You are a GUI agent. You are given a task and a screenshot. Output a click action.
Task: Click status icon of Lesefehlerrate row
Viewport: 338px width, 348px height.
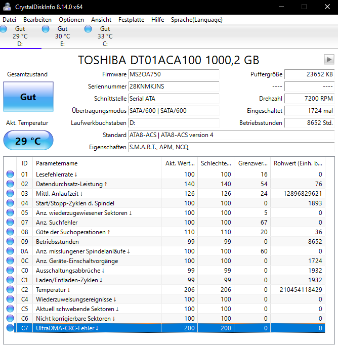coord(10,174)
